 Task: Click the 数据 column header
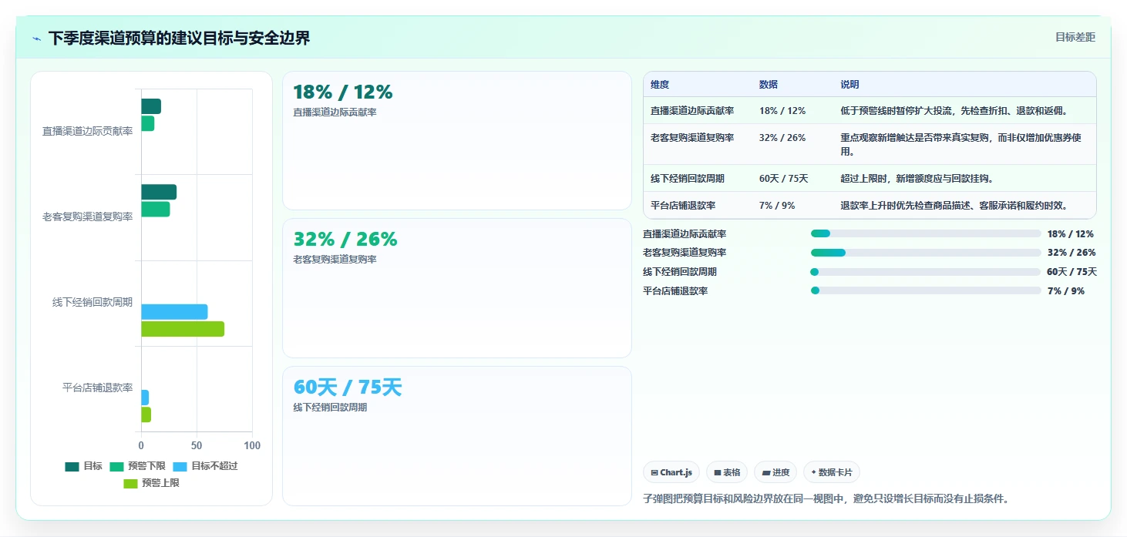click(x=769, y=85)
